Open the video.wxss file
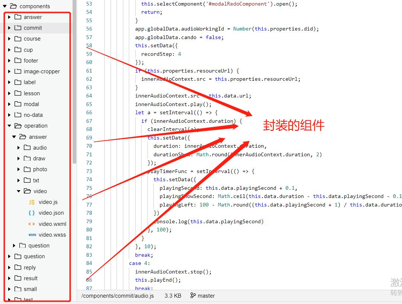 52,235
